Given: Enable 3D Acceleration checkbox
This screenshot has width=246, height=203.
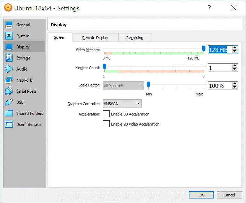Looking at the screenshot, I should point(106,114).
